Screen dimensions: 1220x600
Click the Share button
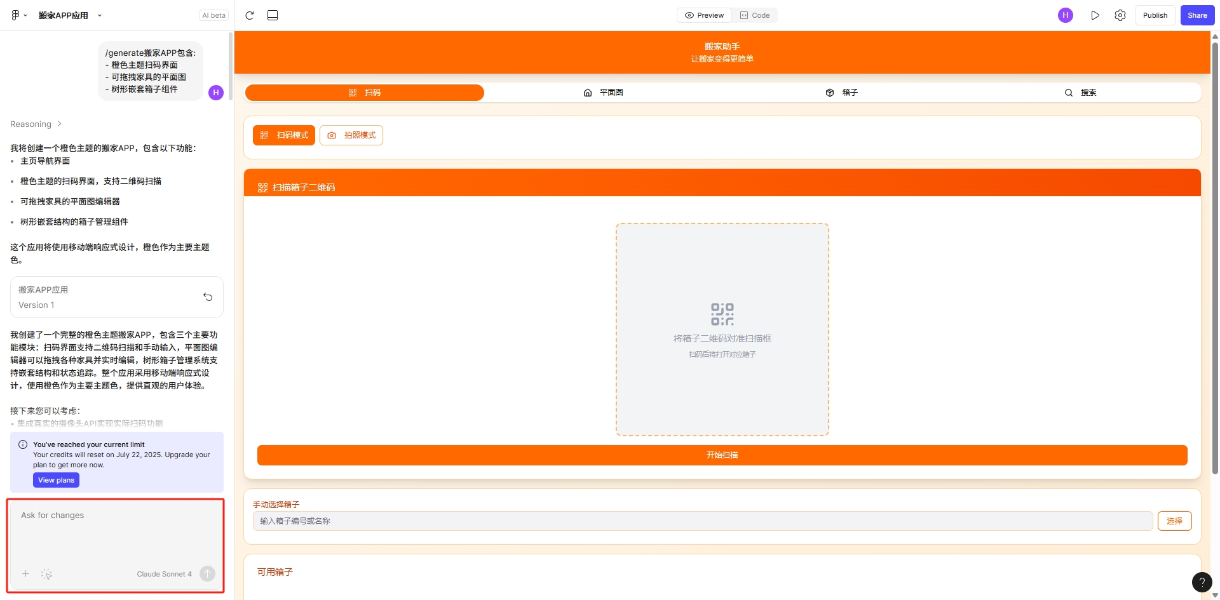pos(1197,15)
